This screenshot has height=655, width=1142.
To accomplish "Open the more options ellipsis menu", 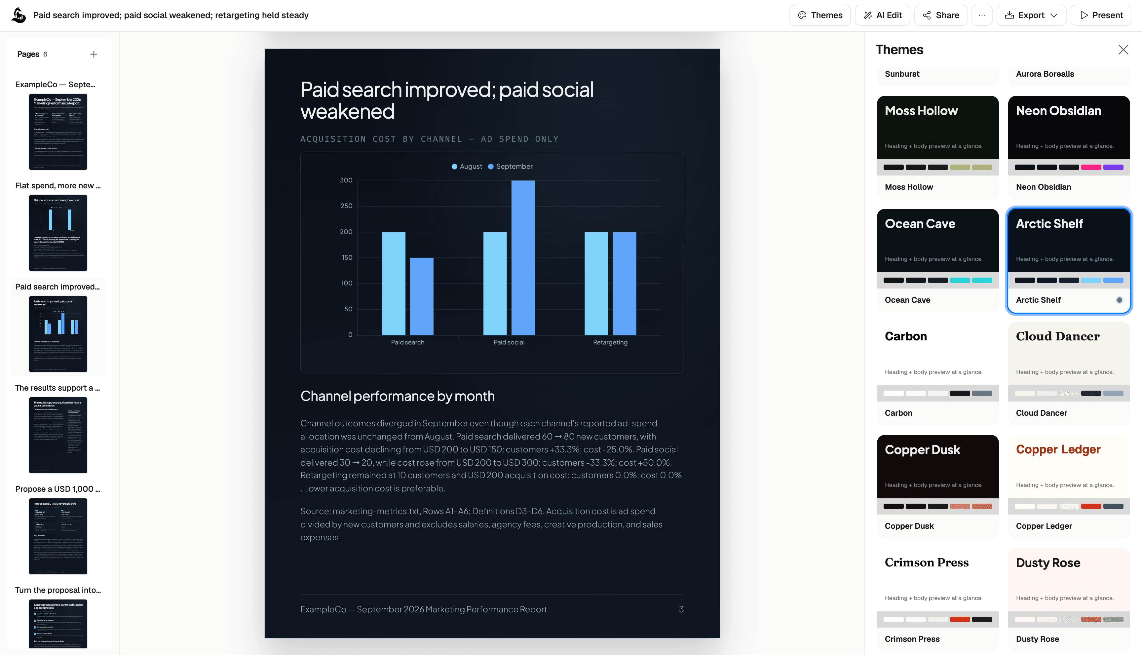I will (x=982, y=15).
